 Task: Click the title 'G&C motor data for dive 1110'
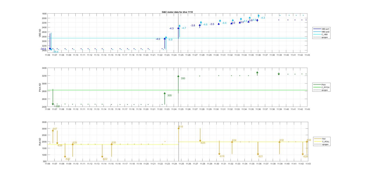pyautogui.click(x=177, y=12)
